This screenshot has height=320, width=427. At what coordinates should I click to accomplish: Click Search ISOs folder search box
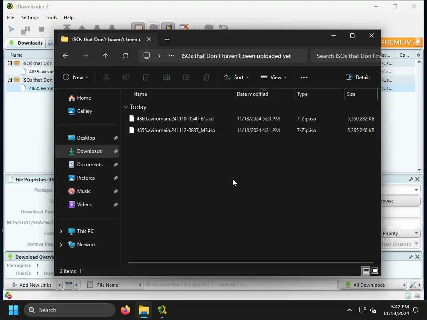(x=346, y=56)
